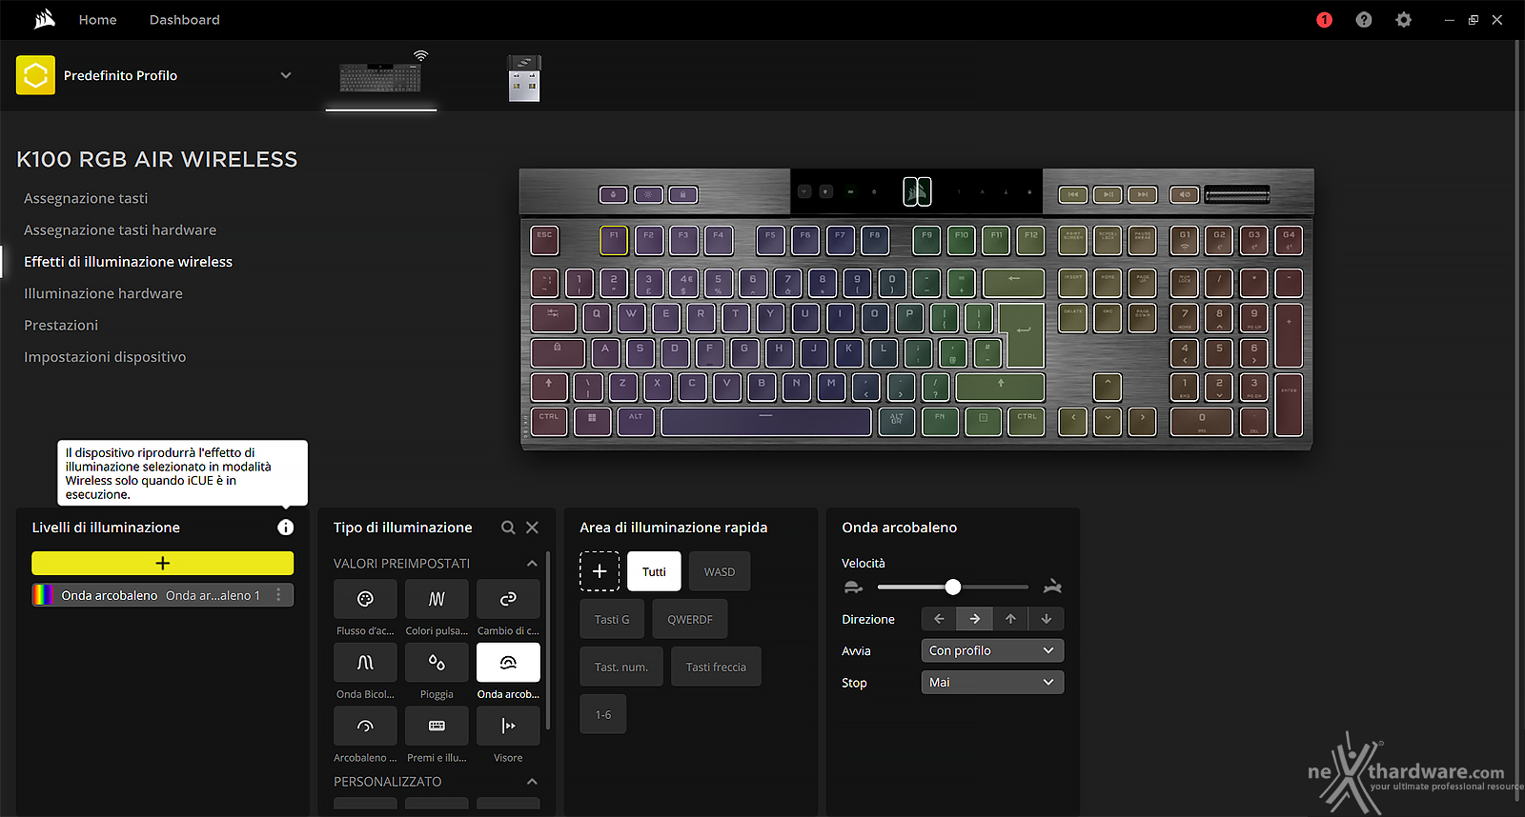Open Assegnazione tasti hardware section
The height and width of the screenshot is (817, 1525).
120,229
